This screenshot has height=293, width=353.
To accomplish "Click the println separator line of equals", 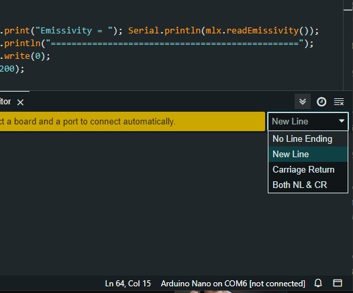I will point(156,43).
